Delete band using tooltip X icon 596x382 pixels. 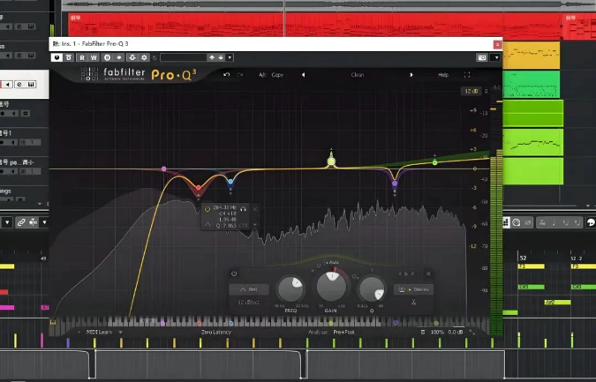pyautogui.click(x=255, y=209)
